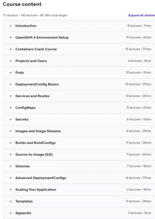Click Pods section 13 lectures text
The image size is (155, 219).
click(x=133, y=73)
